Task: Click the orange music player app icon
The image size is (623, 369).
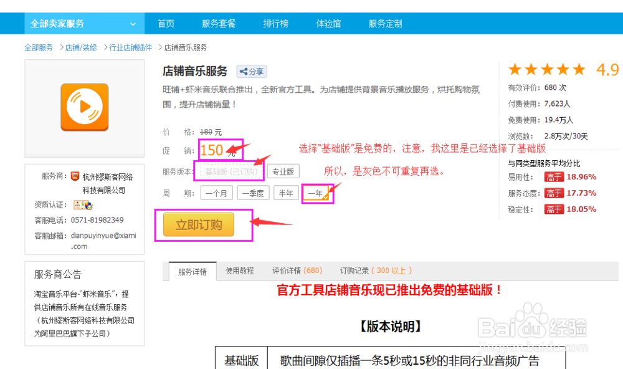Action: pos(84,107)
